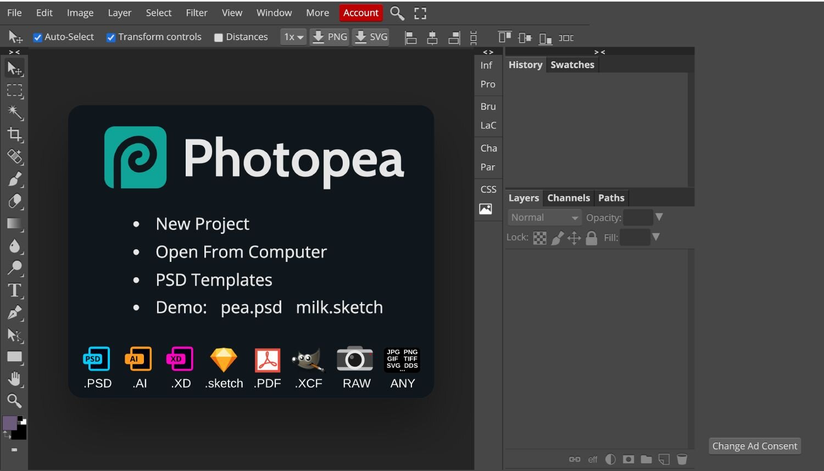This screenshot has height=471, width=824.
Task: Uncheck Transform controls checkbox
Action: (111, 37)
